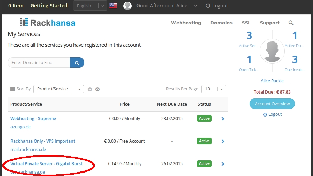Click the list icon beside Sort By
The height and width of the screenshot is (176, 313).
(13, 89)
